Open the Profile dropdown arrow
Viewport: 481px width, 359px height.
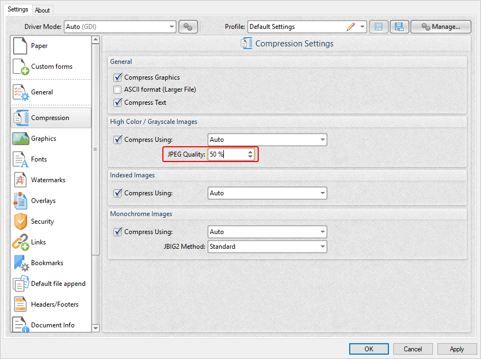point(363,27)
